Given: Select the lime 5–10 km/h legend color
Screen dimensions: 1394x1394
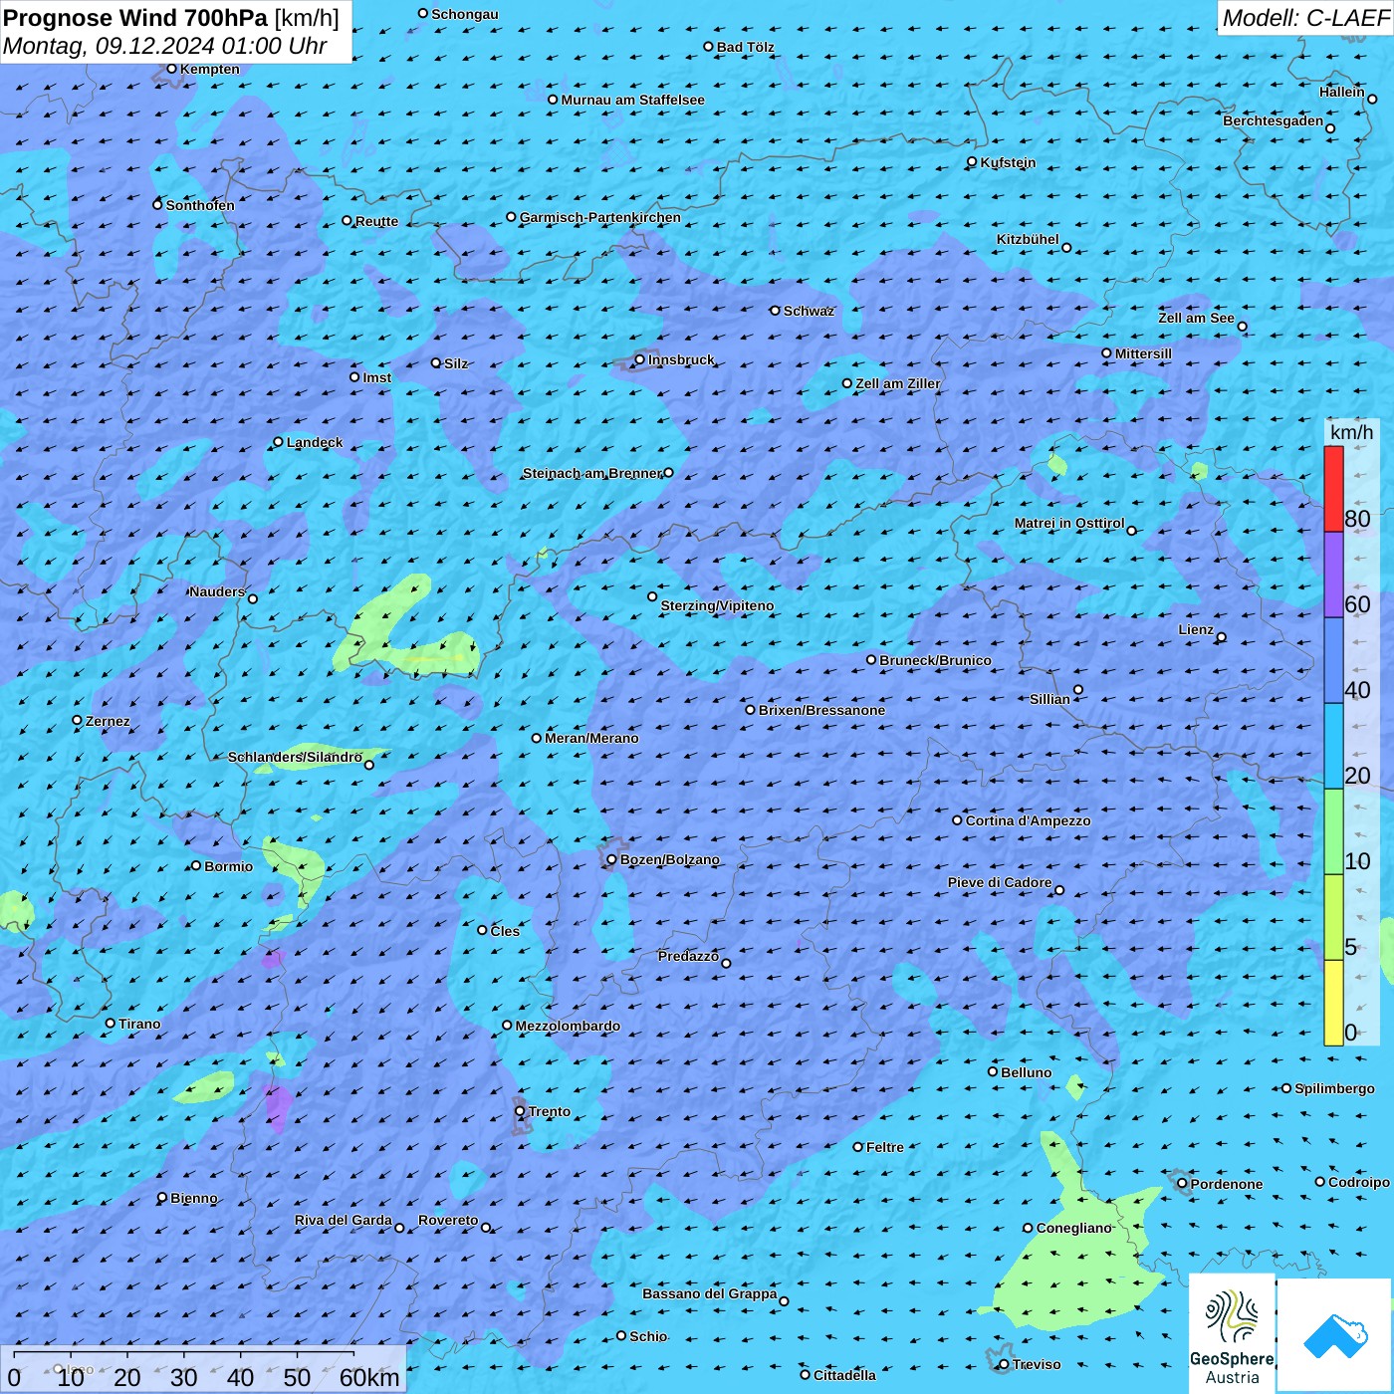Looking at the screenshot, I should [x=1333, y=918].
